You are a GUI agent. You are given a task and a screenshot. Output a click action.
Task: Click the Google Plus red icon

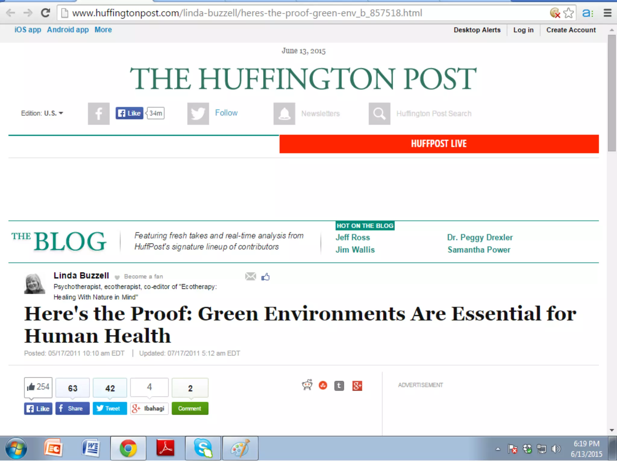[x=357, y=386]
